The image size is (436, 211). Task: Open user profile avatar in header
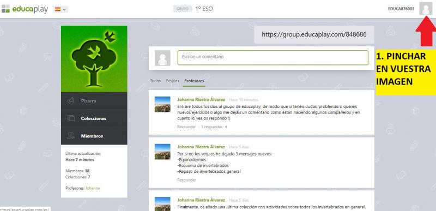tap(426, 9)
